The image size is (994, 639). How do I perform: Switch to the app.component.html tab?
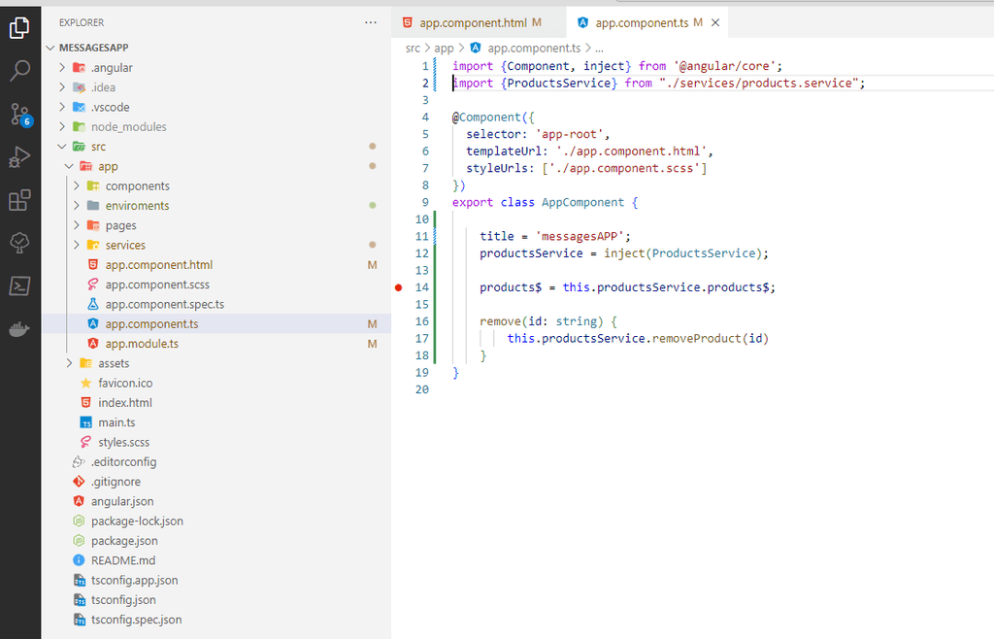[x=473, y=22]
